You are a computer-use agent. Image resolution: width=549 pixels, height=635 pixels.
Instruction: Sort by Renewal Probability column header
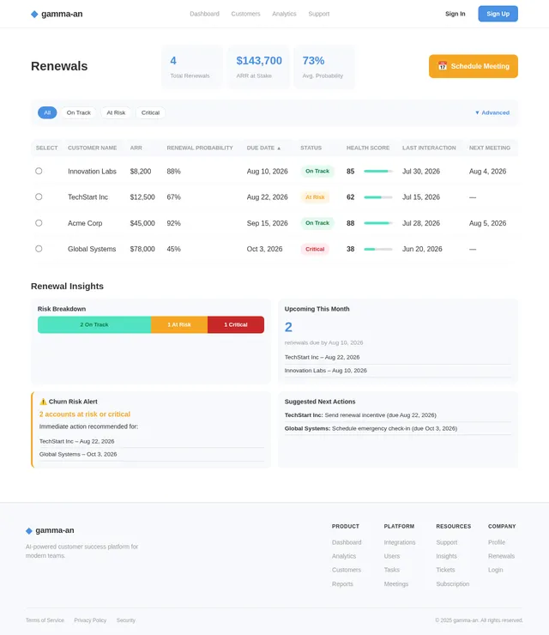pyautogui.click(x=200, y=148)
